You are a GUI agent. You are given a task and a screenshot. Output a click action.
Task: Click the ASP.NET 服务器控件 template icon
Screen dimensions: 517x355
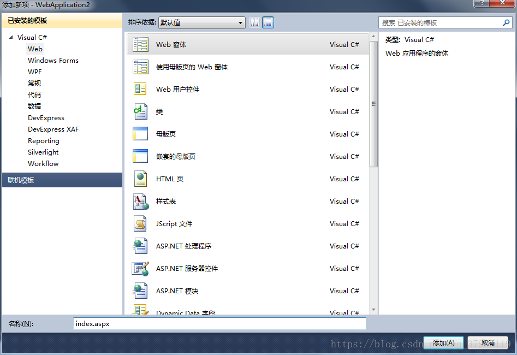point(140,269)
